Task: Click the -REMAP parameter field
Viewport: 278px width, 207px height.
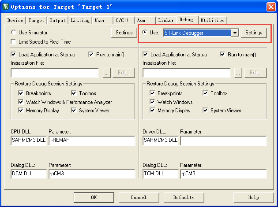Action: point(92,140)
